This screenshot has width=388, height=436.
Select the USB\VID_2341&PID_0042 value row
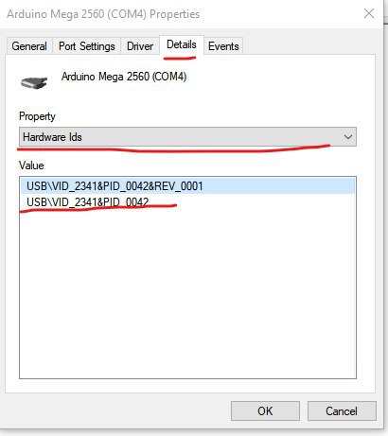click(x=187, y=201)
